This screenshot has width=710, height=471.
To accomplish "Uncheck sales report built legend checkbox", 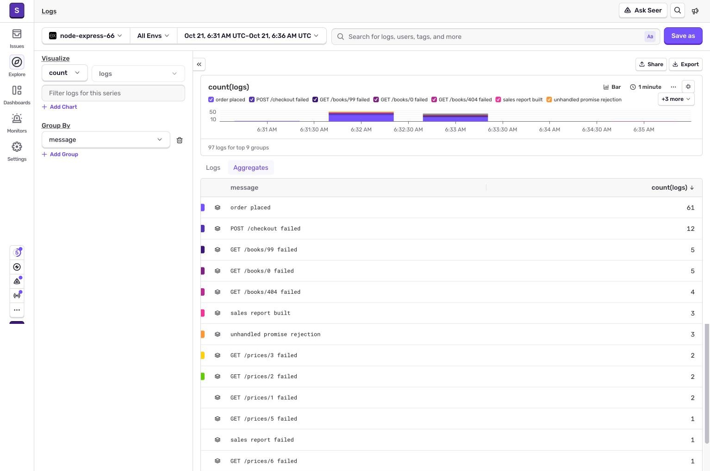I will (x=498, y=99).
